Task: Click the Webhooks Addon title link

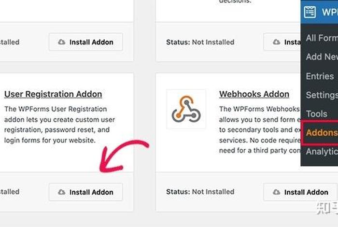Action: coord(254,94)
